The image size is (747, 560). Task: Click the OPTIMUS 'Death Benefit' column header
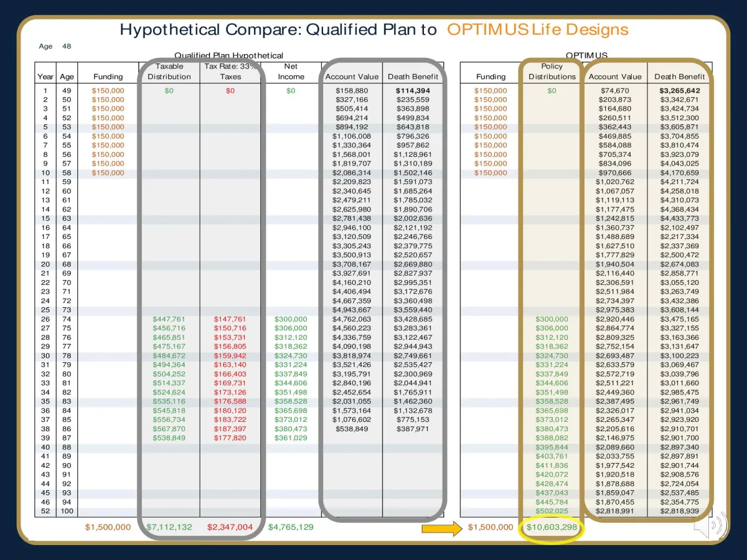pyautogui.click(x=680, y=77)
